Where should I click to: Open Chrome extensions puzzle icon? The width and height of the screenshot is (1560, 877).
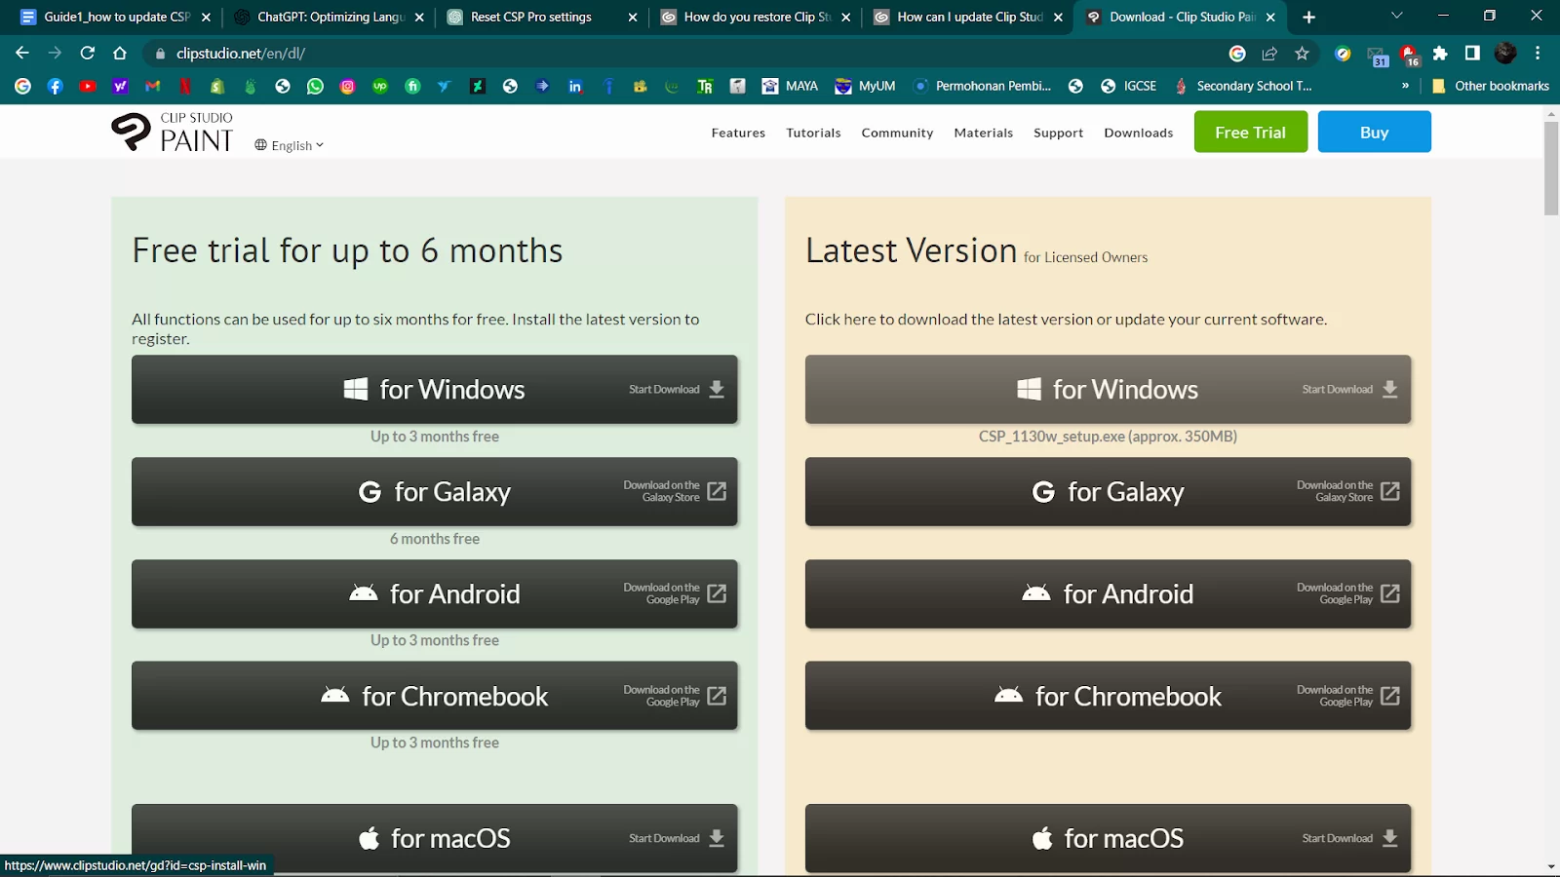coord(1440,54)
